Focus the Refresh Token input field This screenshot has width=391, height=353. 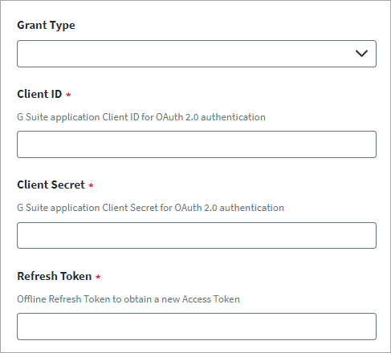click(197, 327)
